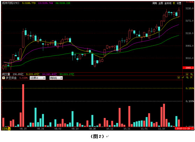
Task: Click the zoom magnifier icon in 成交量 bar
Action: 192,74
